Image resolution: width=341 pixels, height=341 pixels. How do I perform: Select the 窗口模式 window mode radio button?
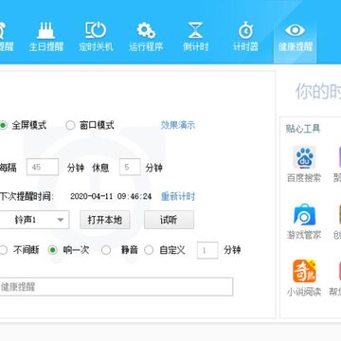[70, 125]
